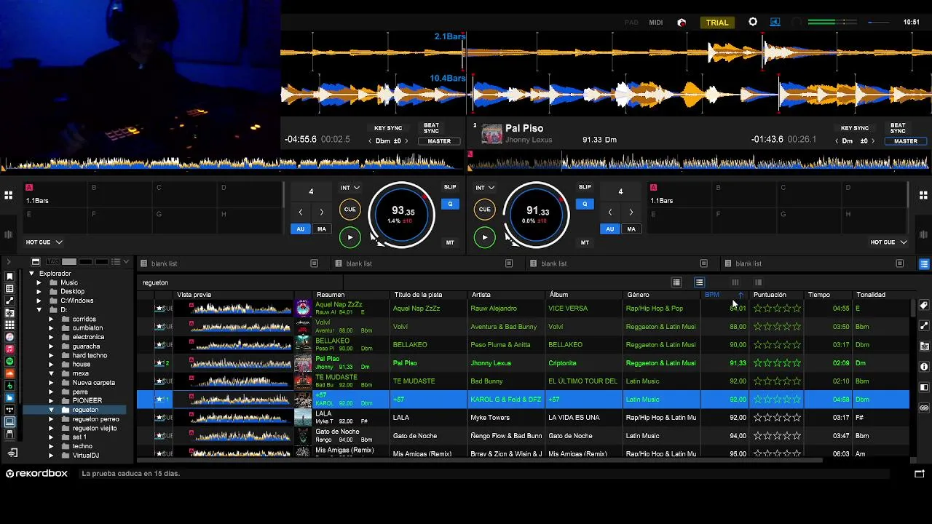The image size is (932, 524).
Task: Open the info icon in right sidebar
Action: [924, 367]
